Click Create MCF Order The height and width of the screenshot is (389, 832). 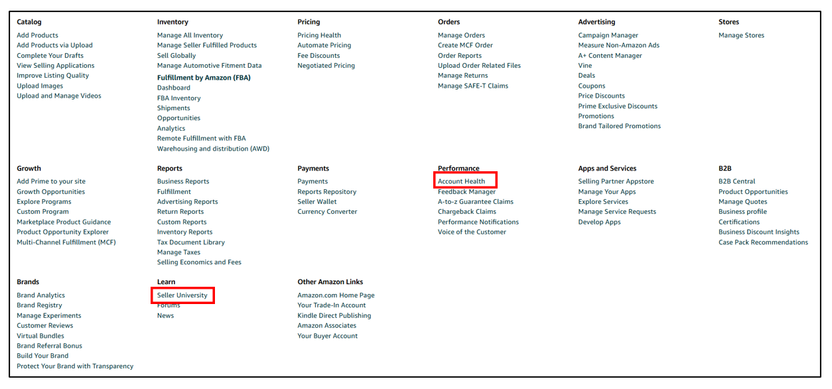click(x=465, y=45)
